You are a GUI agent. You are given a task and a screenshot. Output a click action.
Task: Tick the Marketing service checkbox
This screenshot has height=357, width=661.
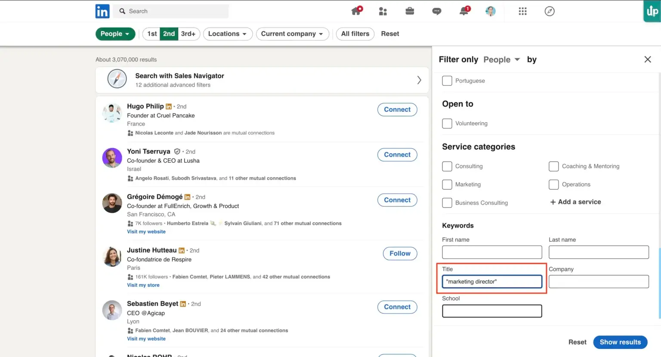447,185
